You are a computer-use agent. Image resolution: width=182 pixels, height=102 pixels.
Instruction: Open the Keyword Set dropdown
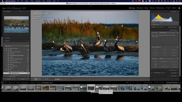click(x=168, y=59)
